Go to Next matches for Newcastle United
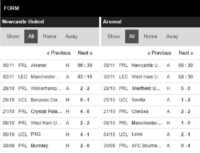The height and width of the screenshot is (153, 200). coord(85,53)
